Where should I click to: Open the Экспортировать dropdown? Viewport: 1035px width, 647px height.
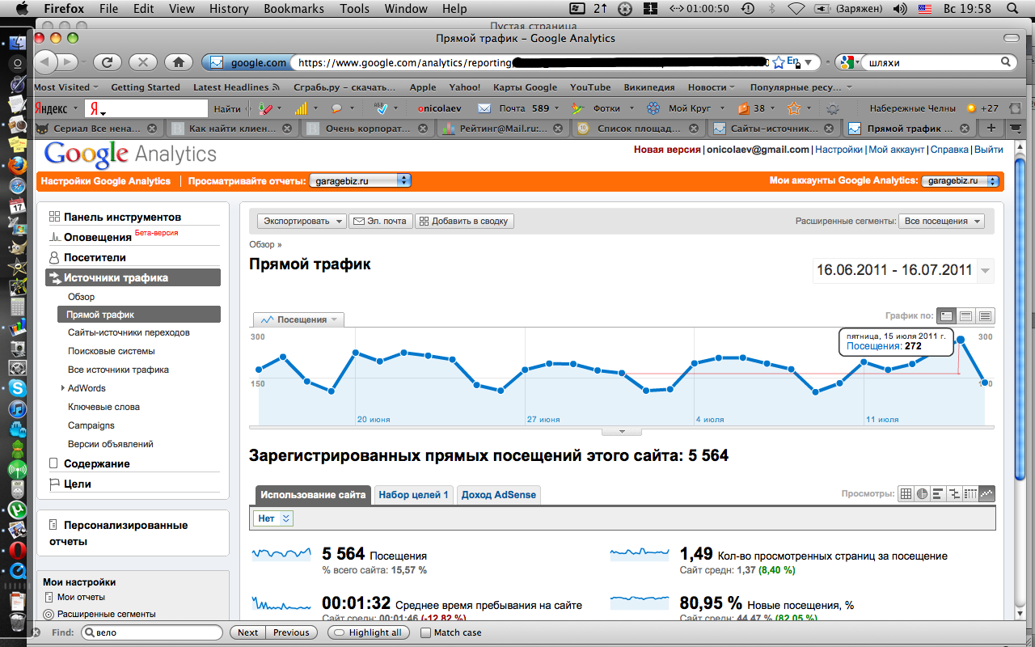coord(302,221)
